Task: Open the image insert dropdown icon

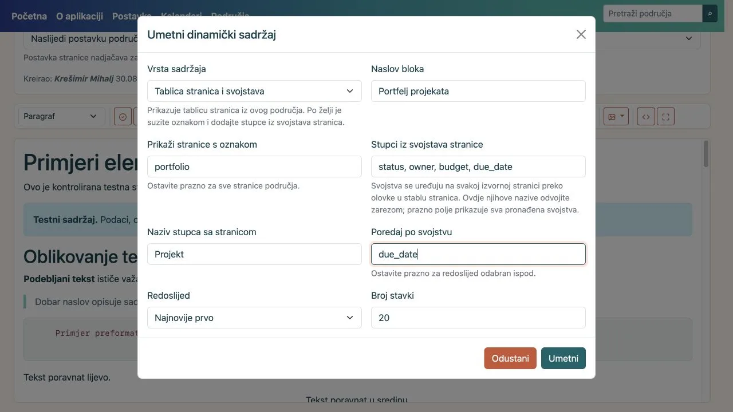Action: [616, 117]
